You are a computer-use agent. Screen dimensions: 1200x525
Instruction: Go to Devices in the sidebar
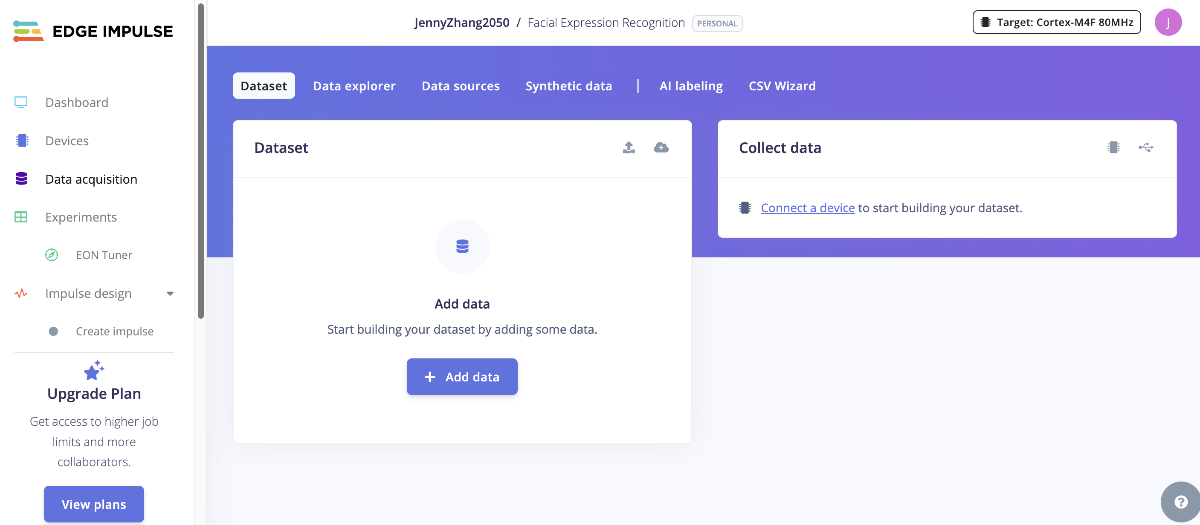tap(67, 141)
